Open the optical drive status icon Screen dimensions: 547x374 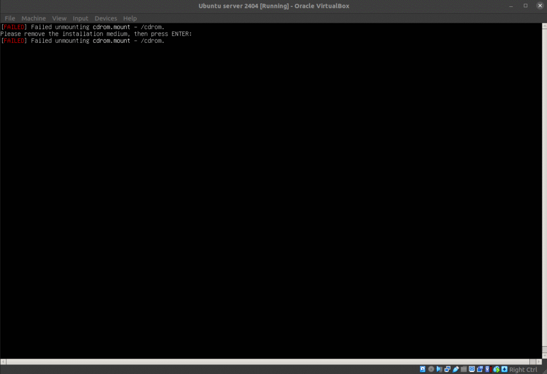point(431,369)
